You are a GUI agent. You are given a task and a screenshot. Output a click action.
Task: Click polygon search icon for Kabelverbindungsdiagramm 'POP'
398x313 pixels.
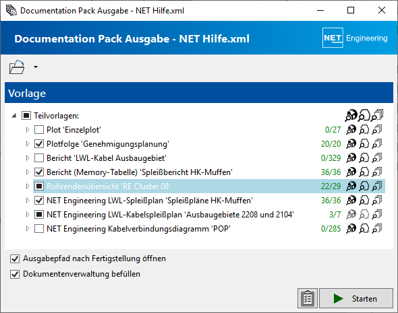click(364, 229)
